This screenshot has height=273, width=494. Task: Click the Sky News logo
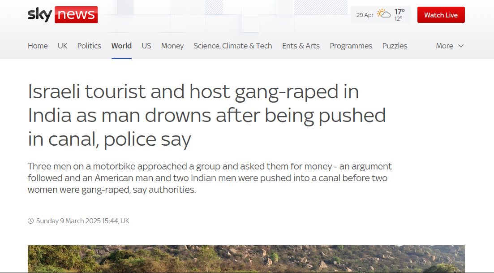[63, 15]
